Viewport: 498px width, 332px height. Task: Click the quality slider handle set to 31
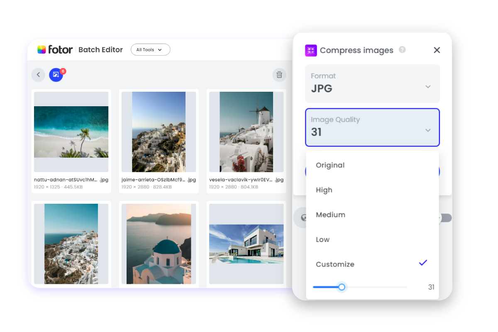tap(342, 287)
